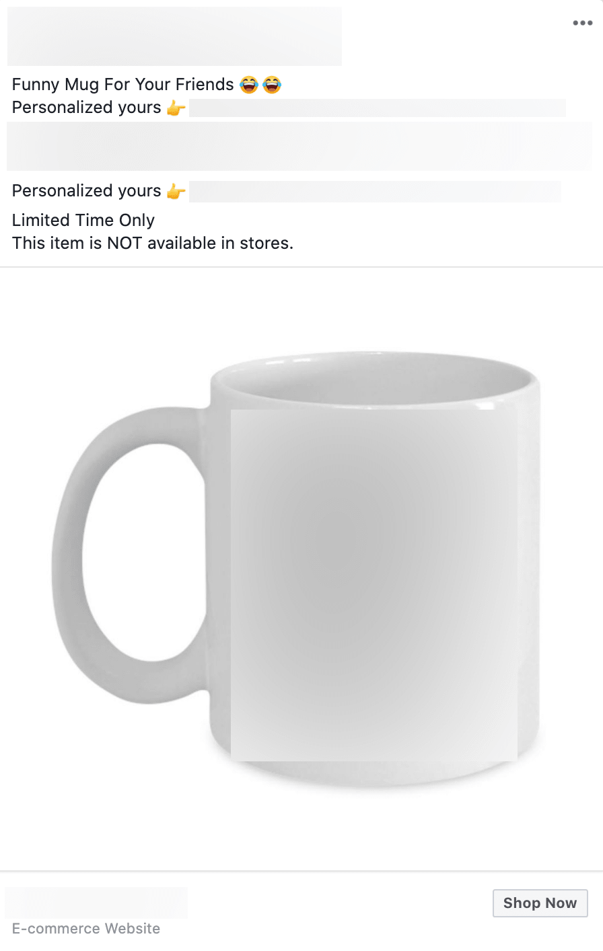Open blurred link after first Personalized yours
603x951 pixels.
pyautogui.click(x=378, y=108)
